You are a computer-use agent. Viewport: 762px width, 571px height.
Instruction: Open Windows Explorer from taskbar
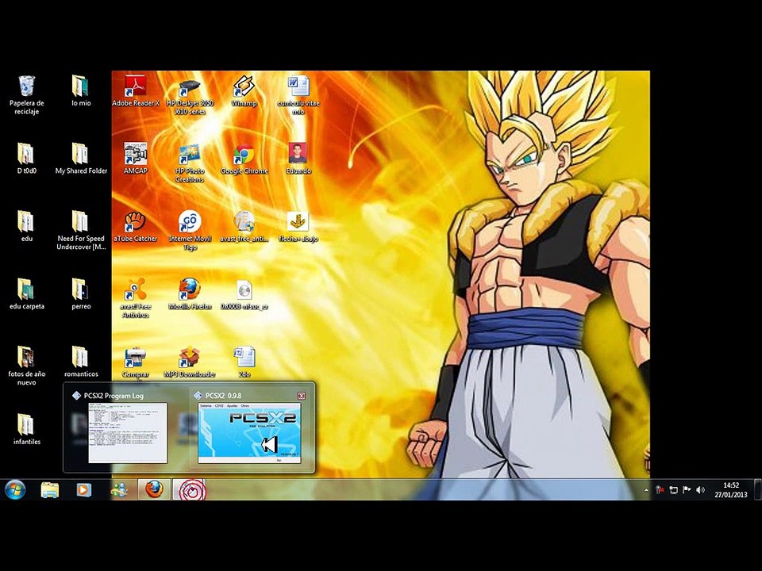coord(49,489)
